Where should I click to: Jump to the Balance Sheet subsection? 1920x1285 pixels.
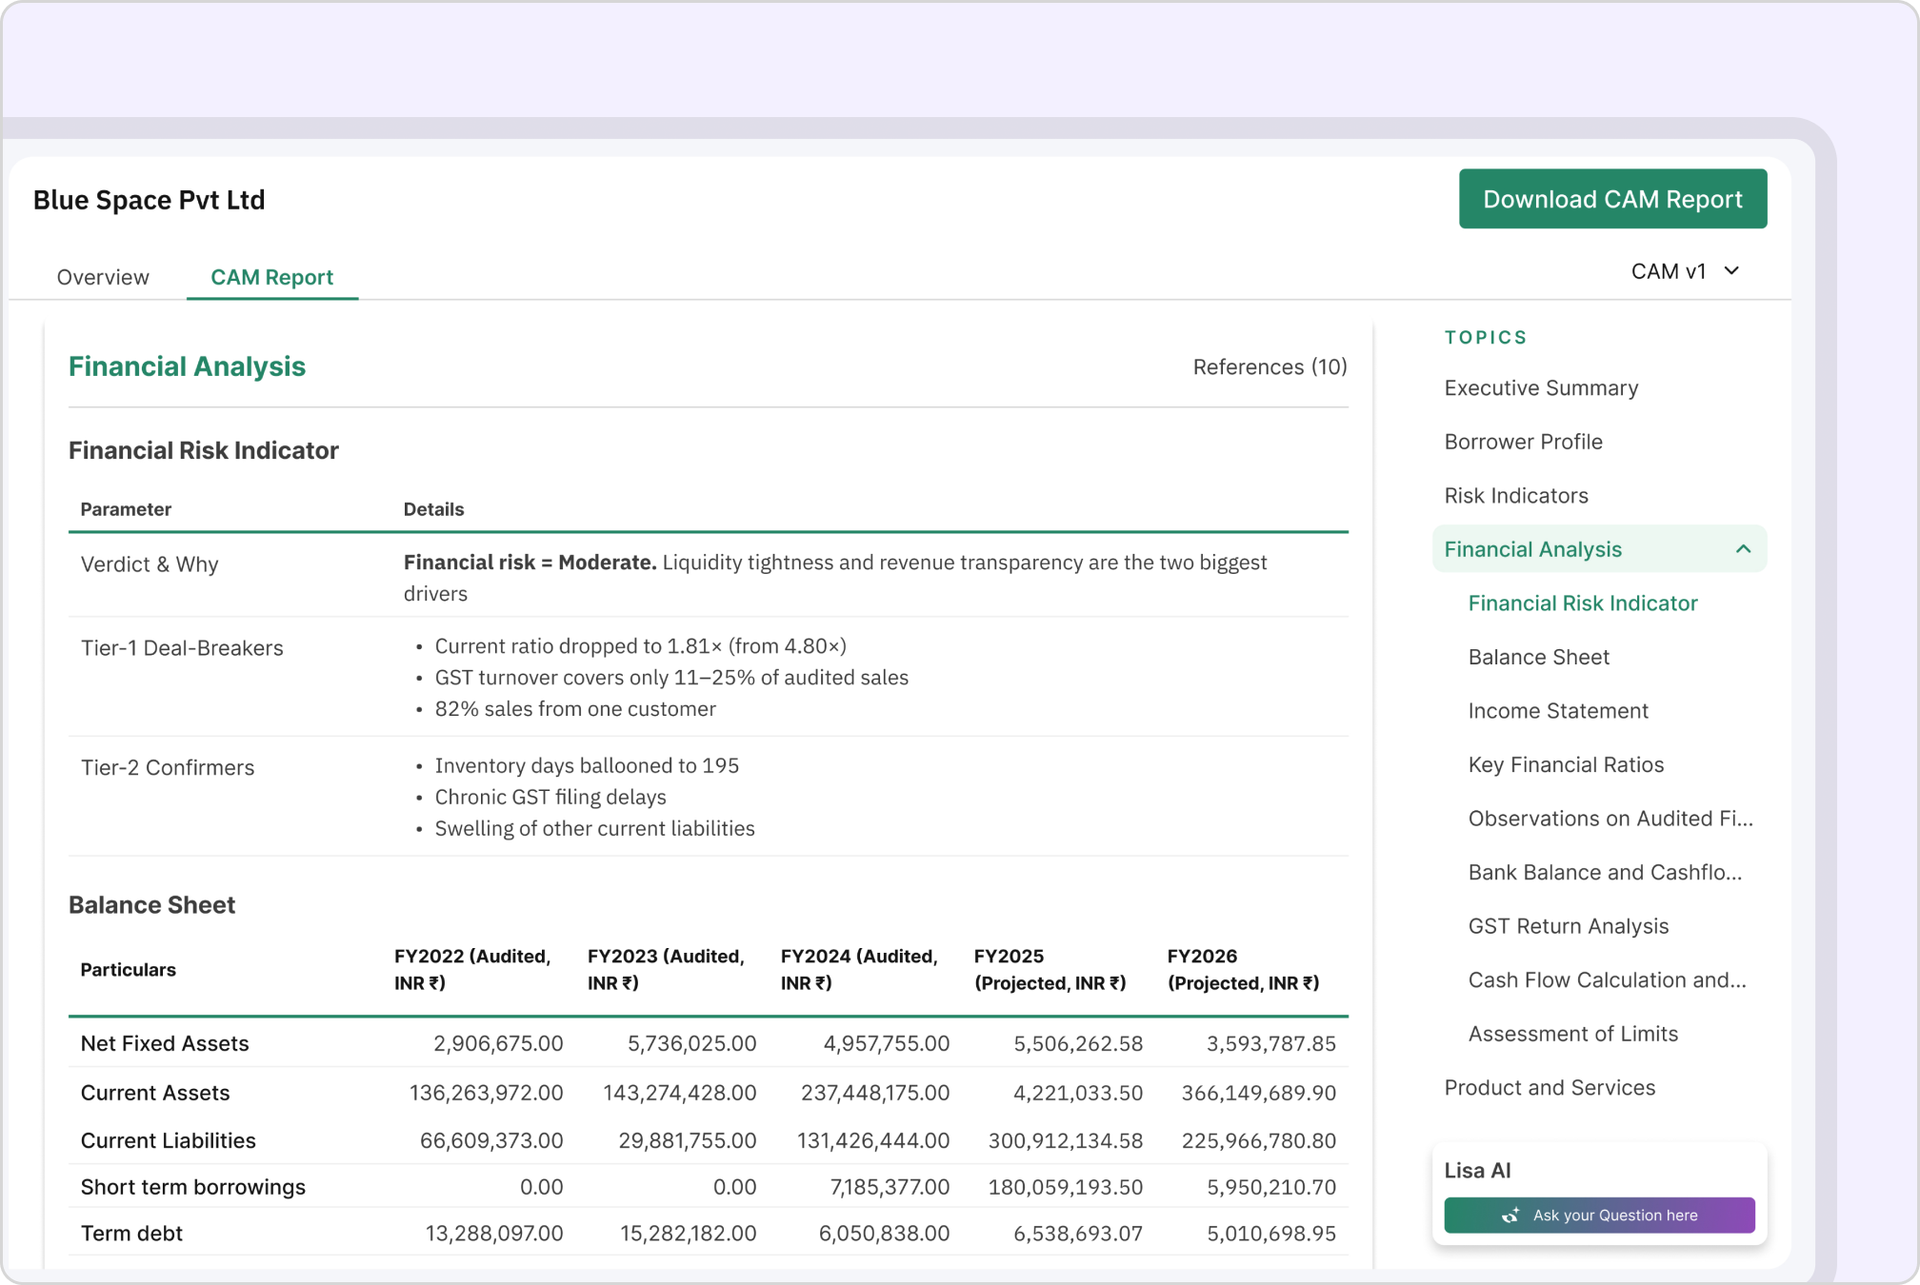[x=1538, y=656]
